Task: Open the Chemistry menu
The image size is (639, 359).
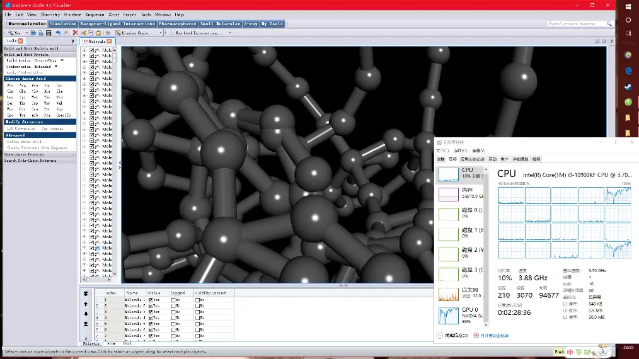Action: (50, 14)
